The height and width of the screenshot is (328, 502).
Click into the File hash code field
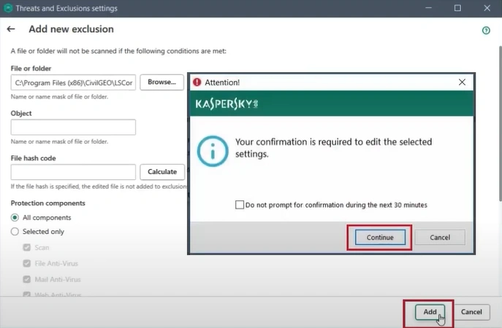[73, 172]
